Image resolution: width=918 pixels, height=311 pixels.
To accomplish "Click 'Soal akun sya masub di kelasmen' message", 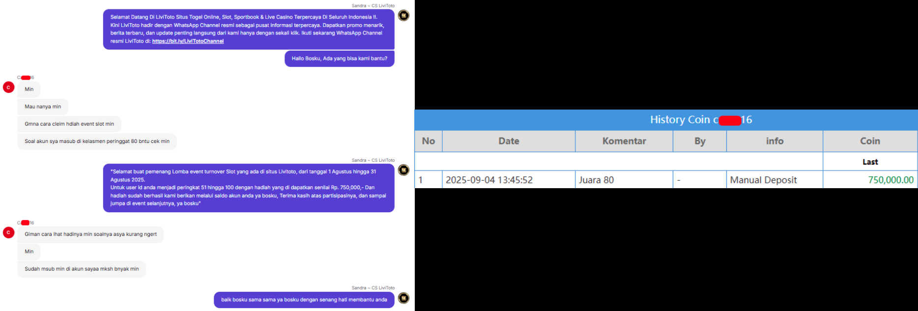I will click(x=97, y=141).
